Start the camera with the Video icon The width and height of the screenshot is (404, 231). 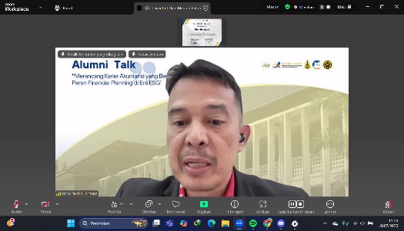tap(45, 204)
